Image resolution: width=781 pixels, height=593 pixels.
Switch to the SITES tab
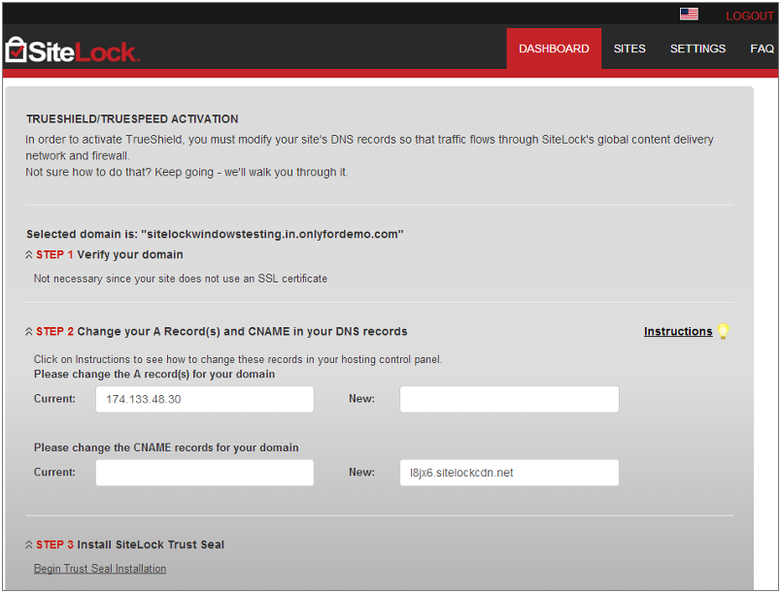point(629,49)
